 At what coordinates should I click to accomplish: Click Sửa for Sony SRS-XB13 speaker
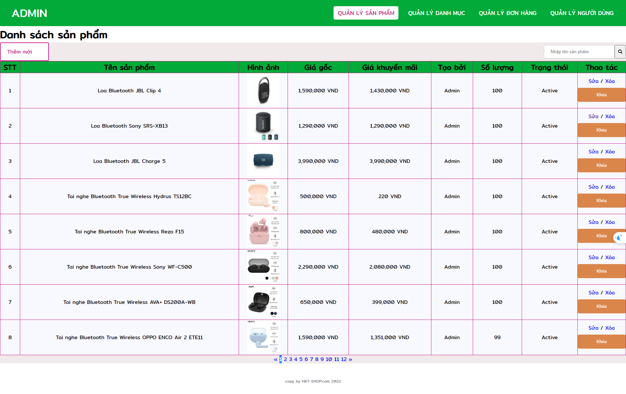coord(593,116)
